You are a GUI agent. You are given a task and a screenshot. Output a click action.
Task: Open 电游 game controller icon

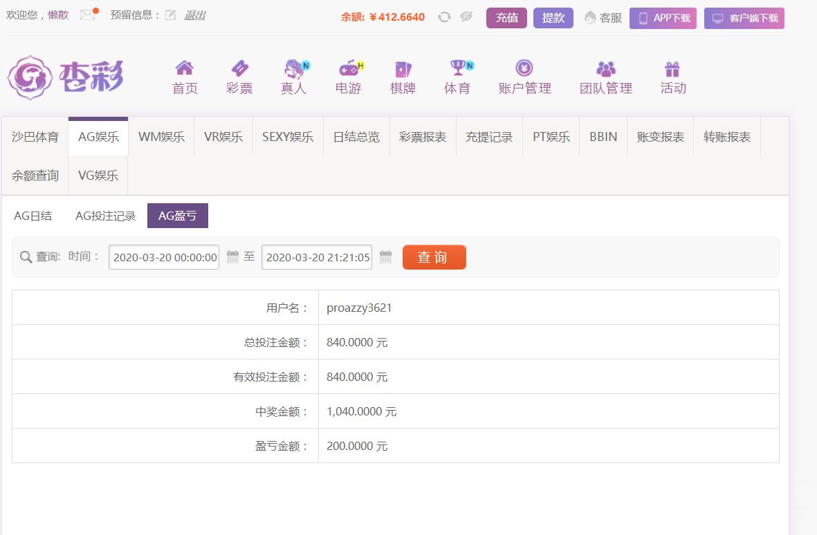351,68
